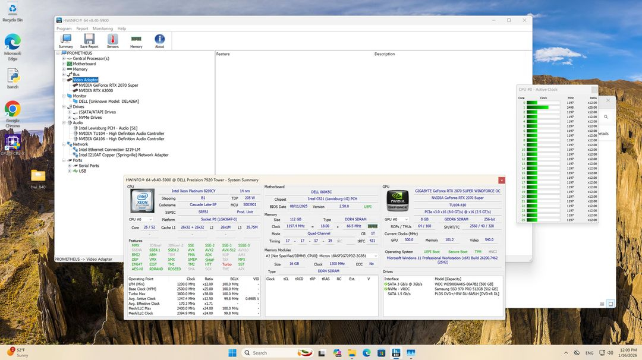Open the Monitoring menu
642x360 pixels.
[x=102, y=28]
